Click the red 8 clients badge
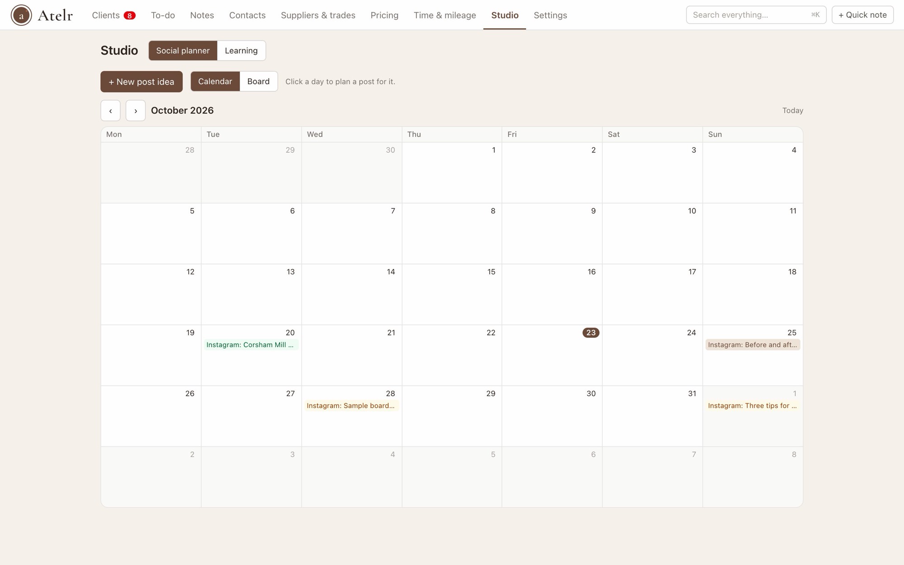The image size is (904, 565). click(129, 15)
